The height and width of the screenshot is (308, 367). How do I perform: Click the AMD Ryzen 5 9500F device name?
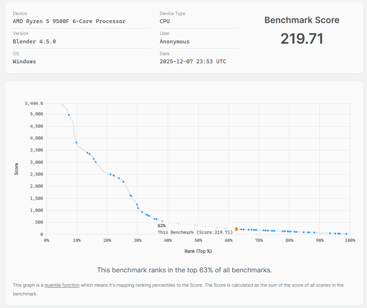(69, 21)
